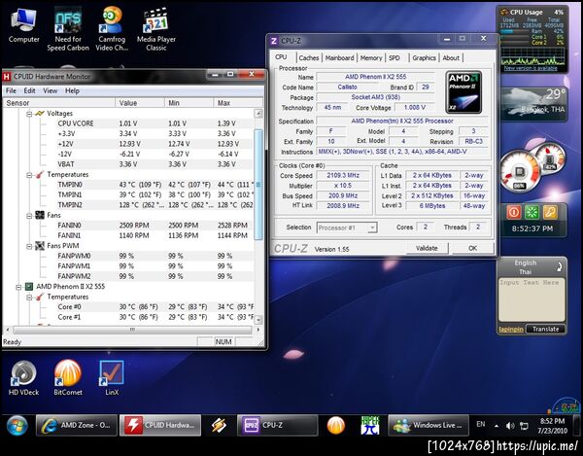This screenshot has height=456, width=583.
Task: Open Need for Speed Carbon shortcut
Action: [68, 29]
